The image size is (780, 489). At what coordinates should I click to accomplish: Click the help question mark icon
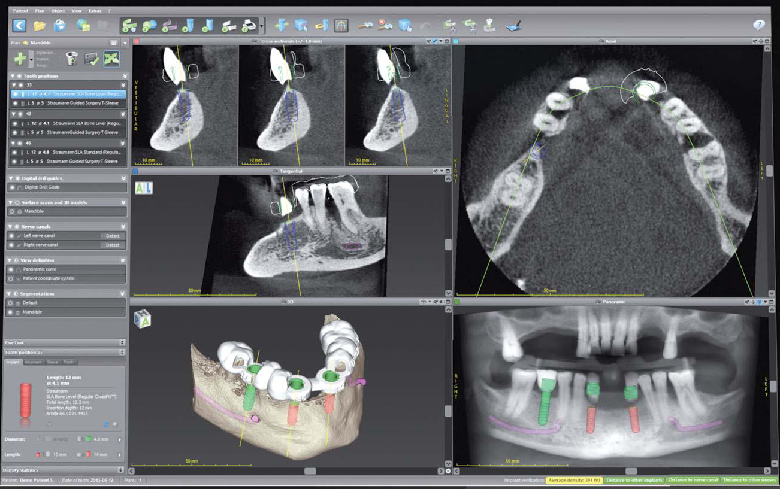click(x=758, y=25)
